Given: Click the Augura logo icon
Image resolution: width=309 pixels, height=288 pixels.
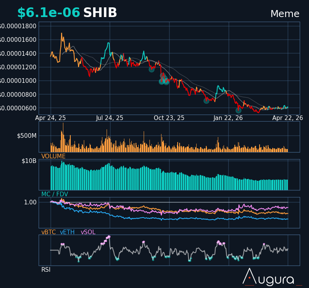Looking at the screenshot, I should (x=249, y=276).
